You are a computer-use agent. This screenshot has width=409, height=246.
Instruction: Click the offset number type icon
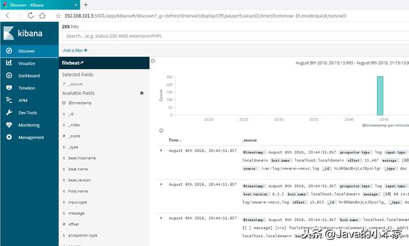click(64, 224)
